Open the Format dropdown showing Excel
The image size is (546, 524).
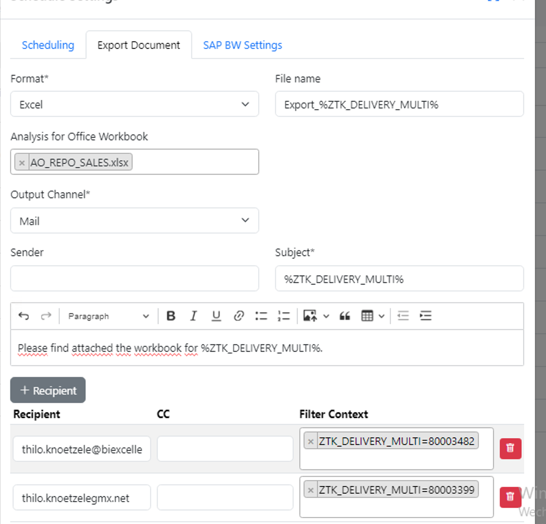point(135,104)
